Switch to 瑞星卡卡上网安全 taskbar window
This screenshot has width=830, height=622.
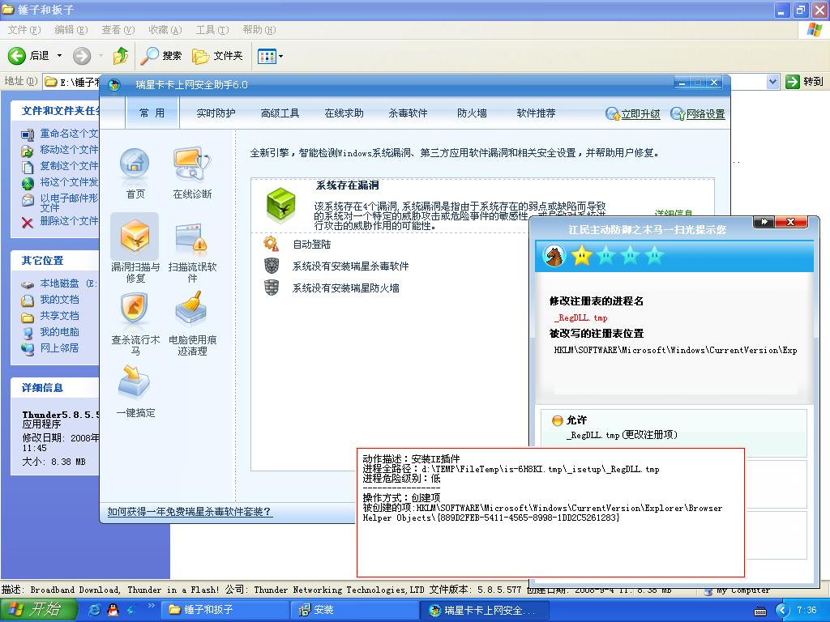click(x=486, y=610)
